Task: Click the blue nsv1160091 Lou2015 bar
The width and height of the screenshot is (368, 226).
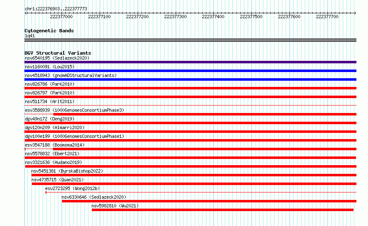Action: point(190,71)
